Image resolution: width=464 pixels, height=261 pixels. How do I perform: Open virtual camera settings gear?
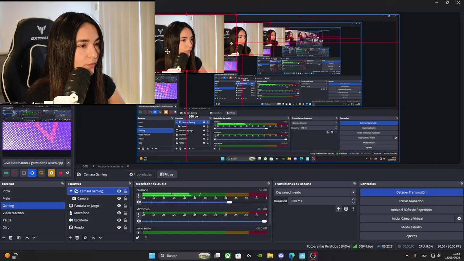459,219
